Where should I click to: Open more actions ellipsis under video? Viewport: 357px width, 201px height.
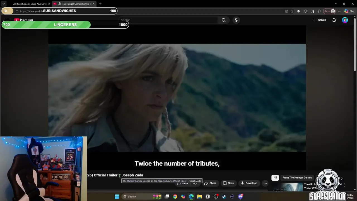(265, 183)
